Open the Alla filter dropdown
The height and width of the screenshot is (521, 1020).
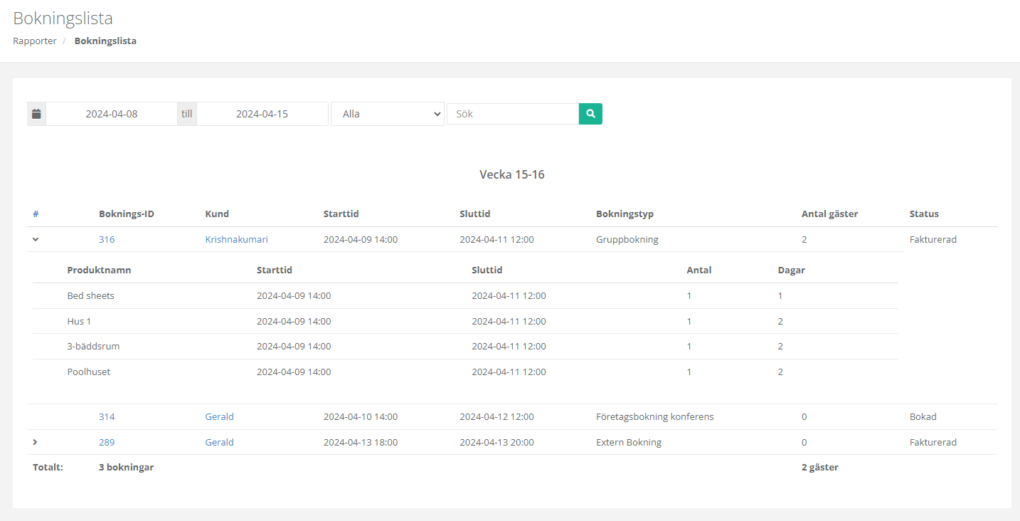388,114
